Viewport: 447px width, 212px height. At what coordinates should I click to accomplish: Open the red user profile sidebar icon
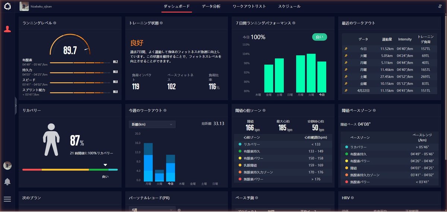pyautogui.click(x=7, y=29)
